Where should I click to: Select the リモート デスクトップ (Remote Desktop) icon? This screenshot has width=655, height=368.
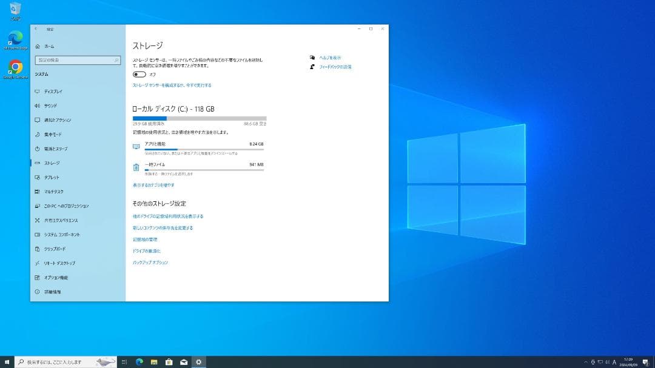(38, 263)
